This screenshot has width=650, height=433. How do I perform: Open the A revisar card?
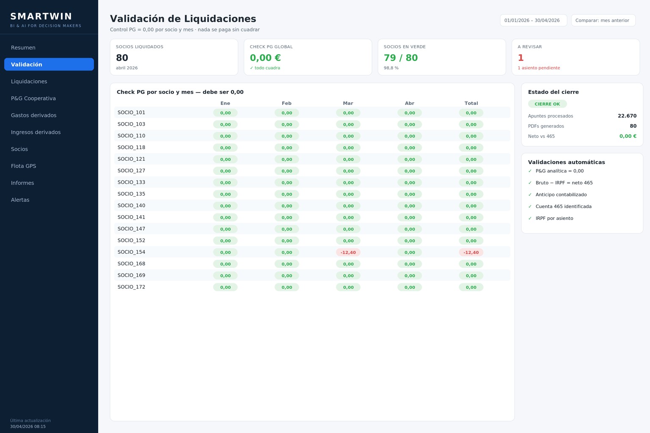[x=576, y=57]
